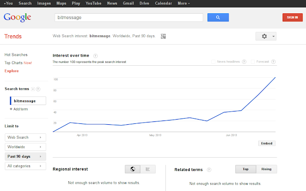Expand the More menu in top bar

point(184,3)
